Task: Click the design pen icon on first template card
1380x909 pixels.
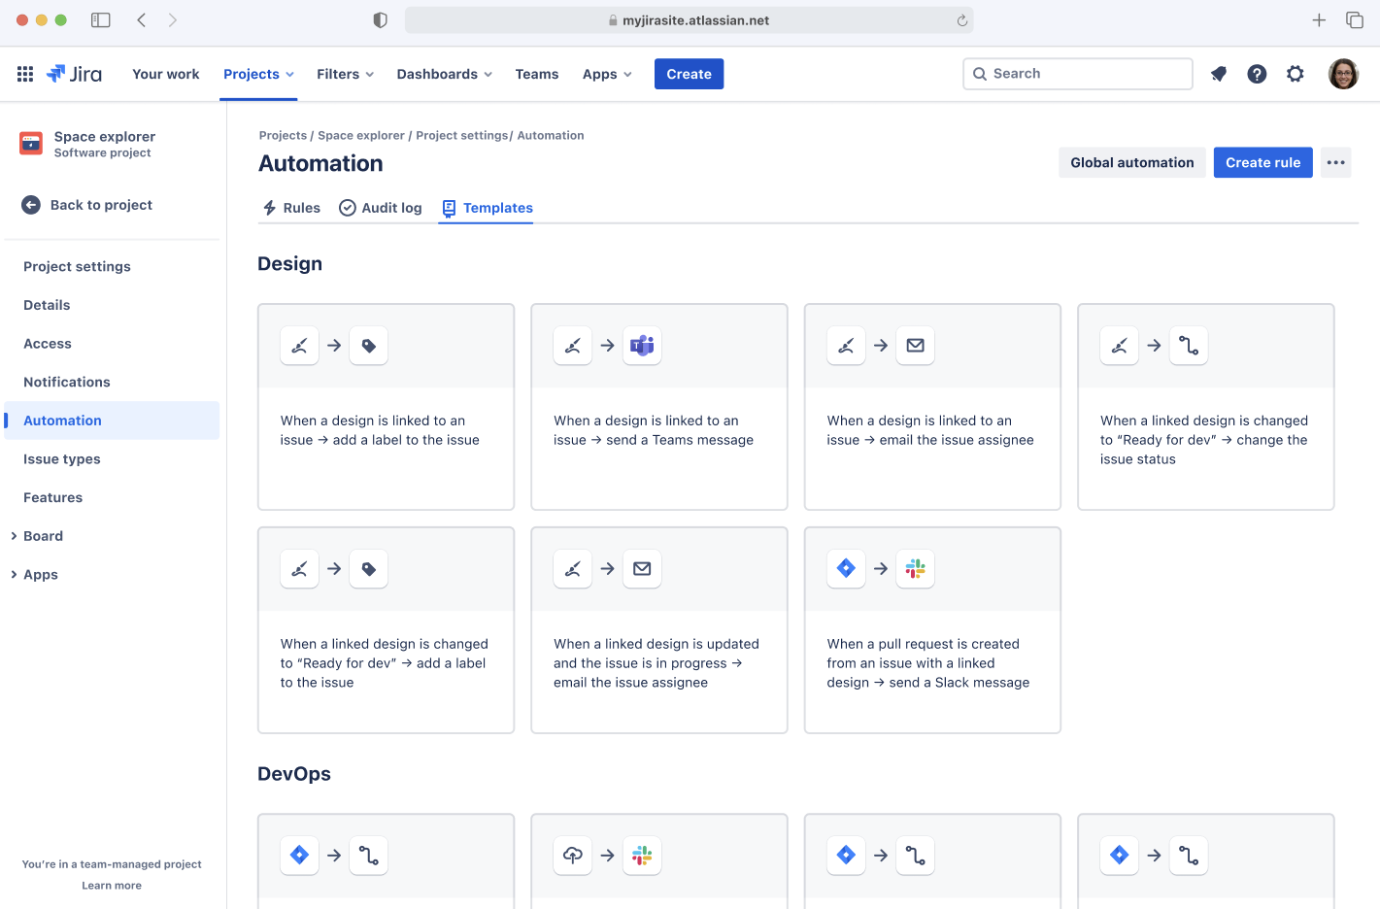Action: click(x=299, y=345)
